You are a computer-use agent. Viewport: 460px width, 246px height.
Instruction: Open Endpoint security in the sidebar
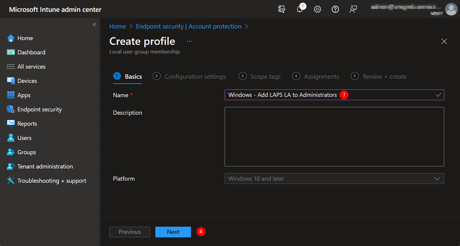[x=40, y=109]
